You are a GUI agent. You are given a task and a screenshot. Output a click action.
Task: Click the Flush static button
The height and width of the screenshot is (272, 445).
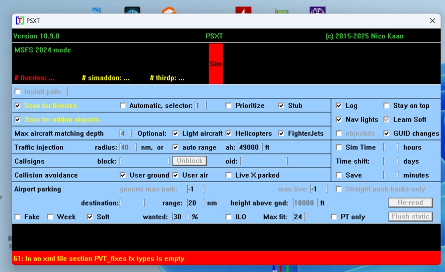coord(410,216)
